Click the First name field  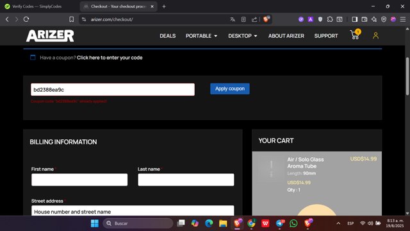79,180
